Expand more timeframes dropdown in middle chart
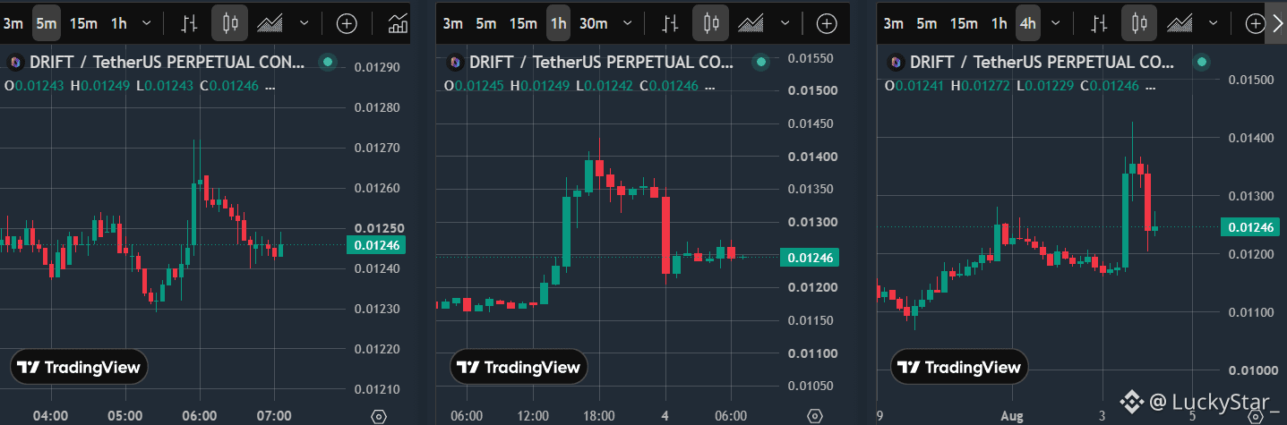Image resolution: width=1287 pixels, height=425 pixels. [627, 23]
